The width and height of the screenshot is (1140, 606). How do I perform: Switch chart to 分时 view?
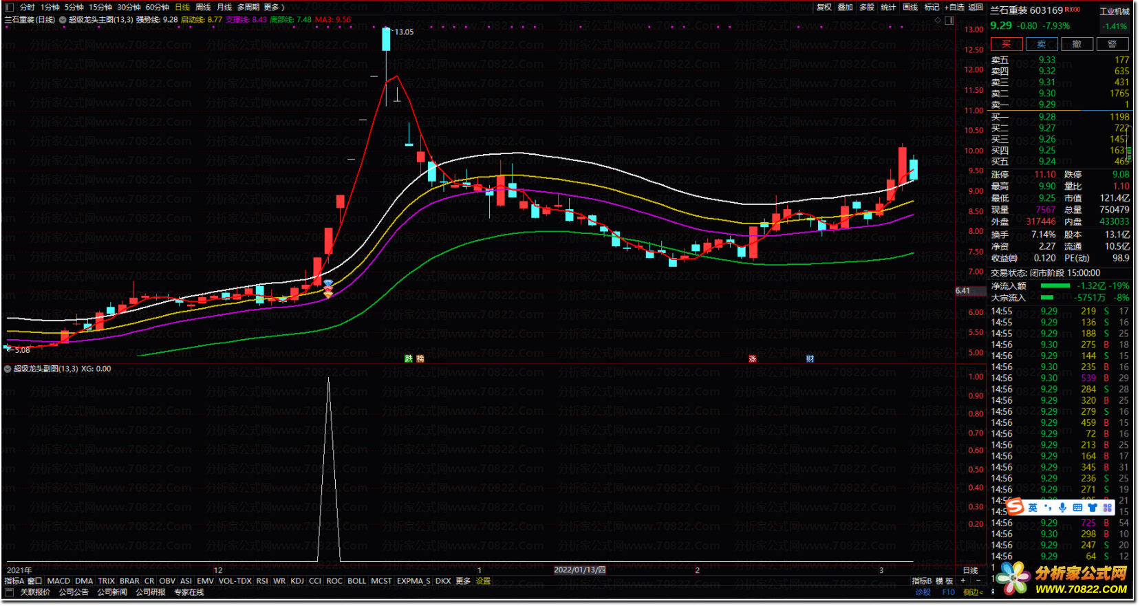point(27,7)
